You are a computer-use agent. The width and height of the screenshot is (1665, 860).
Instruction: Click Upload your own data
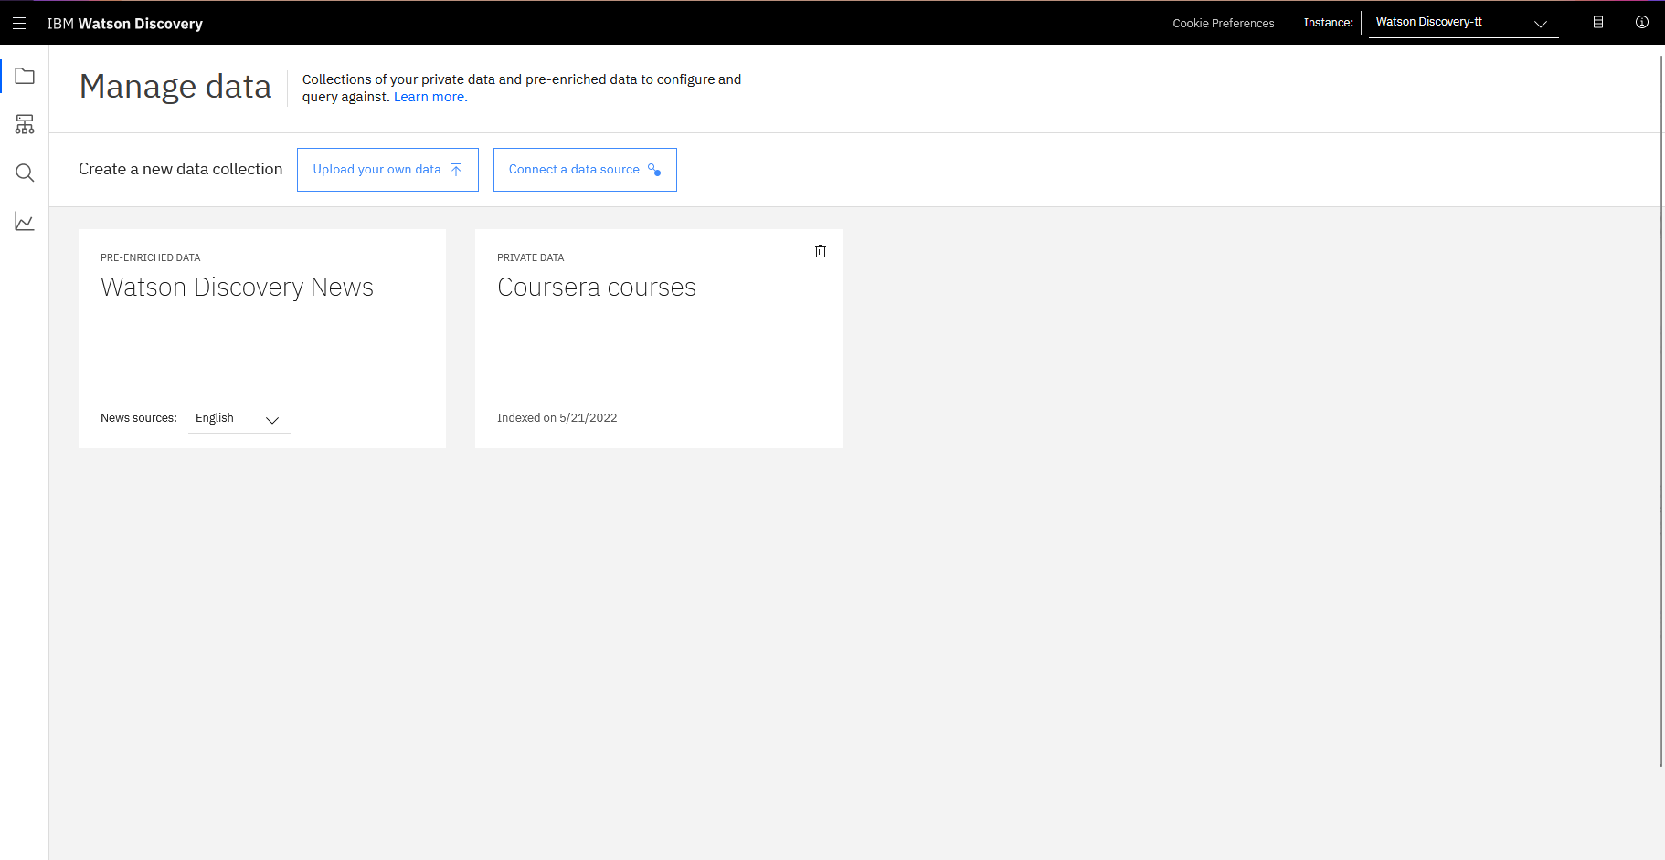click(x=387, y=170)
